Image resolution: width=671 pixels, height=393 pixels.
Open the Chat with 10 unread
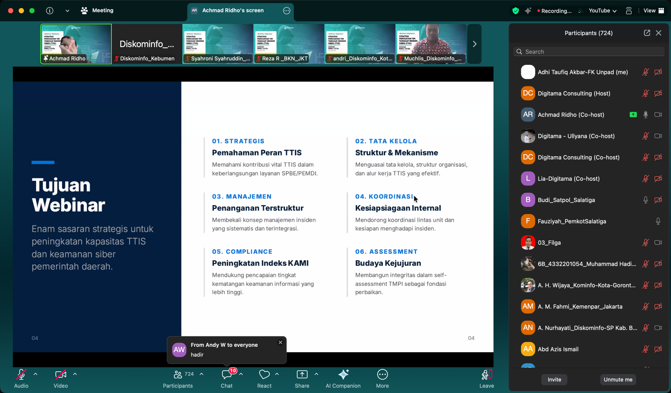click(x=227, y=374)
